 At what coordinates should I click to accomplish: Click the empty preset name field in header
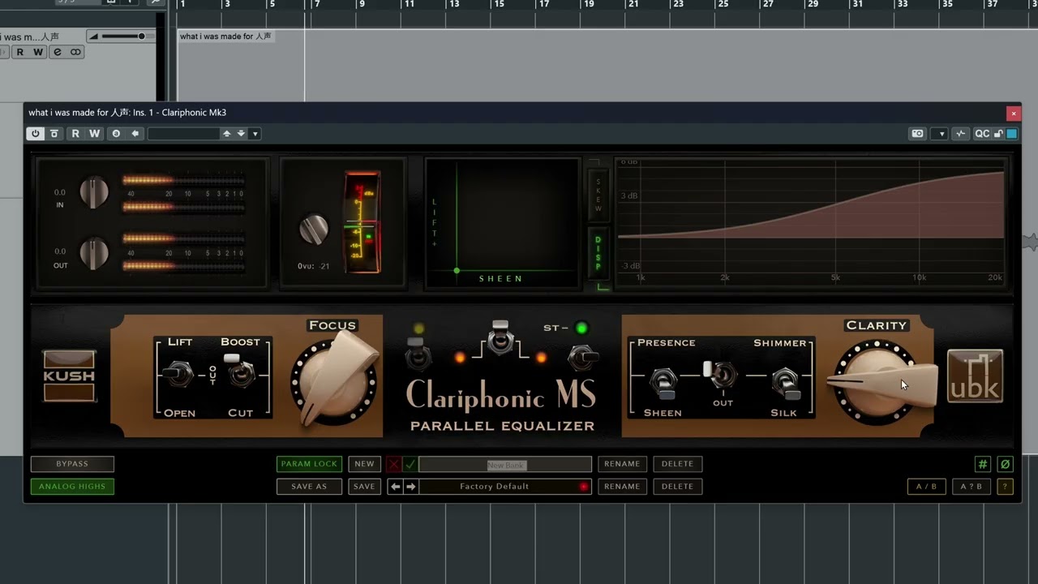(x=183, y=134)
